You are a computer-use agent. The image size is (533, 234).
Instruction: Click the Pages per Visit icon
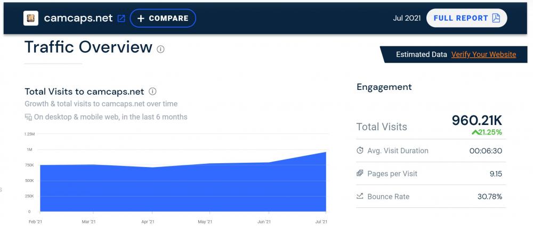[360, 173]
